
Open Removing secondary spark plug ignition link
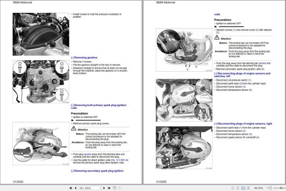click(97, 171)
